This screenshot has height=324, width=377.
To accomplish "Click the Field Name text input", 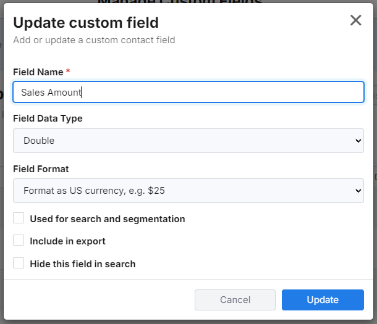I will 188,93.
